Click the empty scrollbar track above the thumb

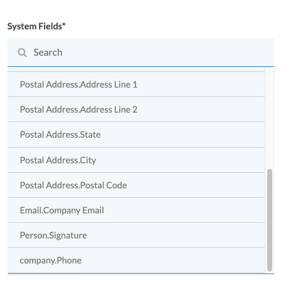270,118
